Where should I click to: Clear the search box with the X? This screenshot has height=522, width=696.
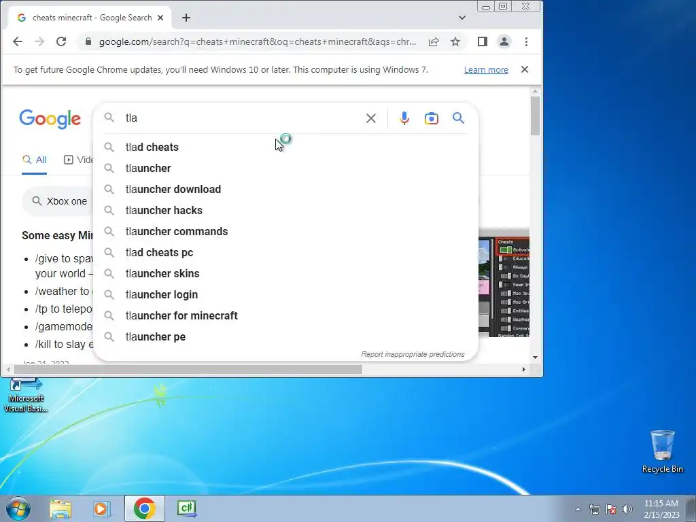tap(371, 118)
